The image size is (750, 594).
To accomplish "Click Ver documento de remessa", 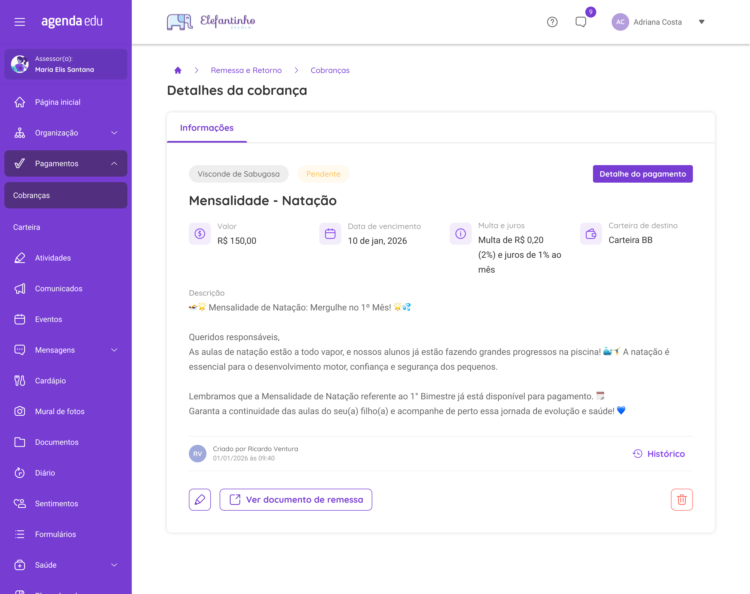I will point(296,499).
